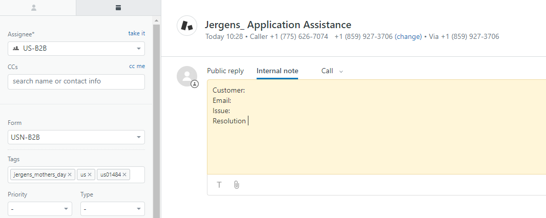
Task: Click the commenter avatar icon
Action: [187, 76]
